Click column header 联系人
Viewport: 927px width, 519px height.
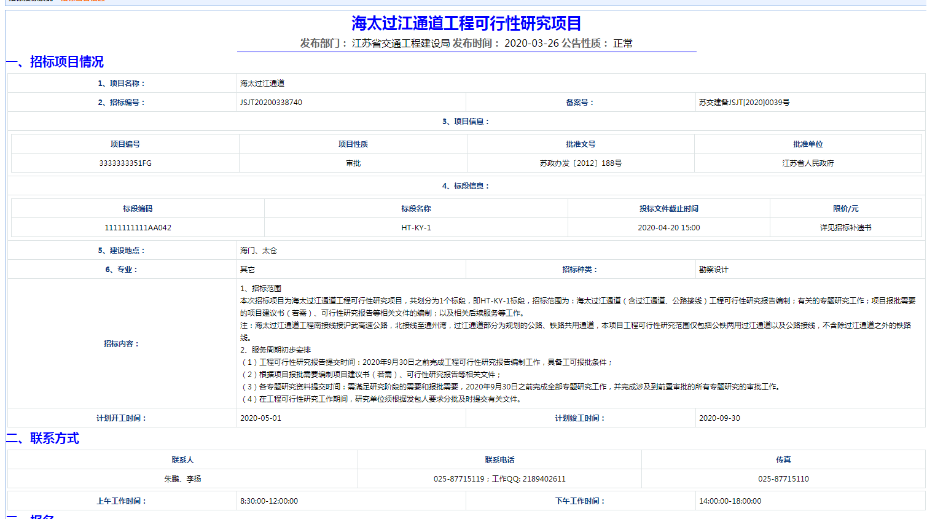pos(182,460)
